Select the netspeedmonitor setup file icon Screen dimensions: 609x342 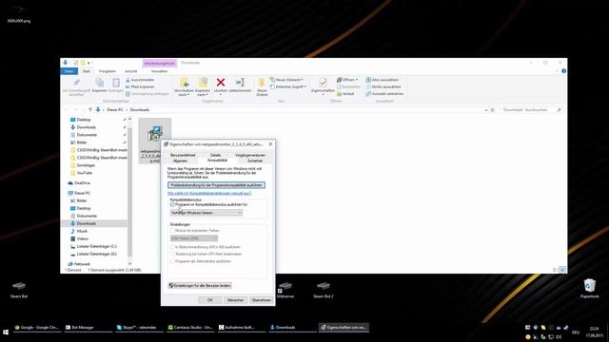tap(155, 134)
